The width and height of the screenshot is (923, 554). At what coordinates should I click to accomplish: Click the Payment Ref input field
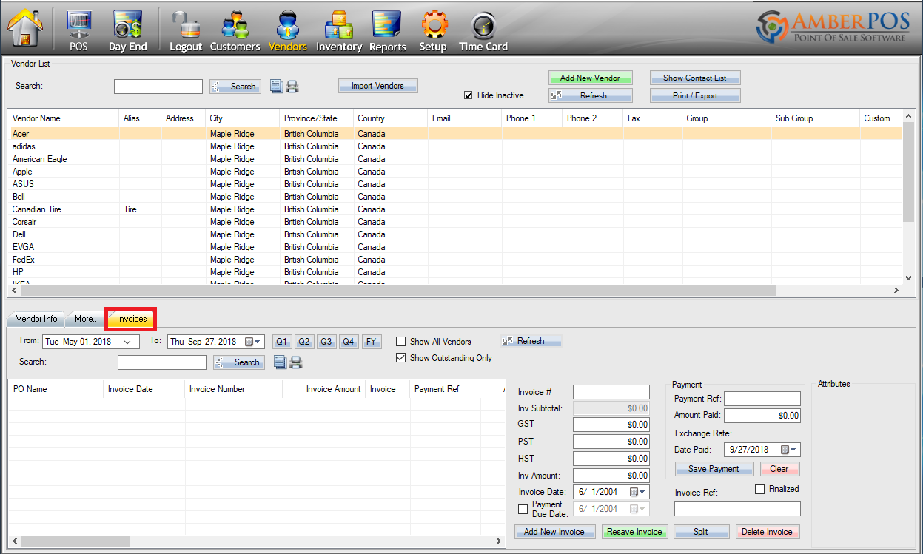click(x=762, y=399)
